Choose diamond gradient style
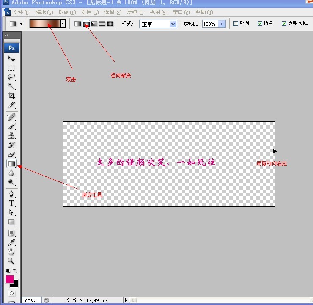This screenshot has height=305, width=313. [x=110, y=24]
